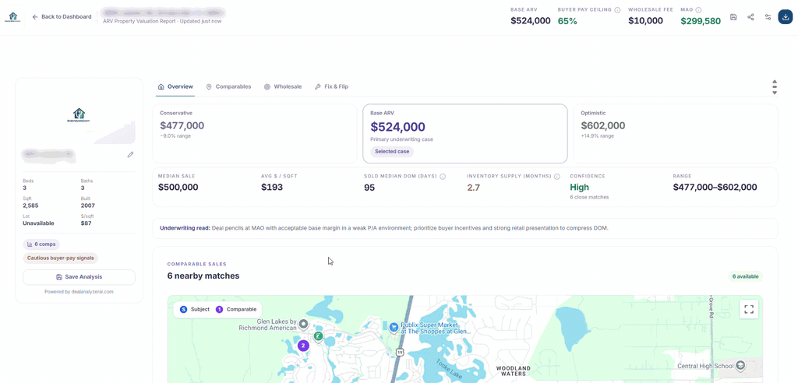Click the down arrow of section reorder handle

pos(775,93)
